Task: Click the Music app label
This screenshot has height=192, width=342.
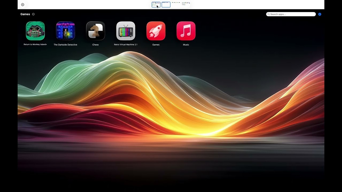Action: pyautogui.click(x=186, y=45)
